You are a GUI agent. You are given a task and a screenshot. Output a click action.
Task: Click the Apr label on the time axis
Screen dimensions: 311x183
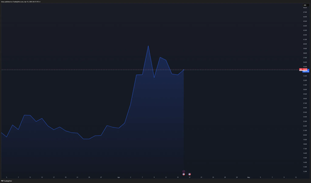(119, 177)
